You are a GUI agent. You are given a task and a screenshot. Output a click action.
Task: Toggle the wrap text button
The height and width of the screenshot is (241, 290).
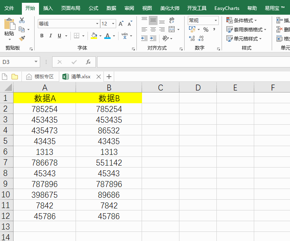(x=172, y=20)
